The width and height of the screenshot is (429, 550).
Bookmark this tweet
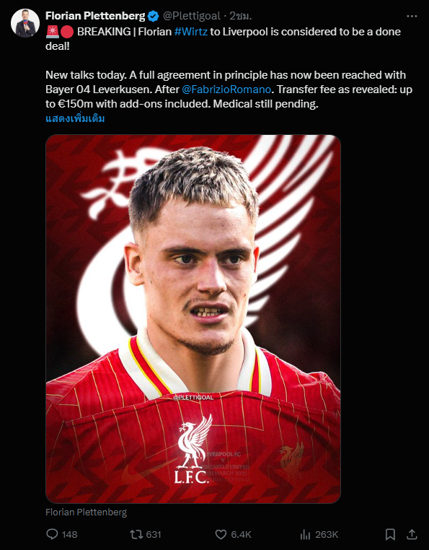[x=390, y=534]
